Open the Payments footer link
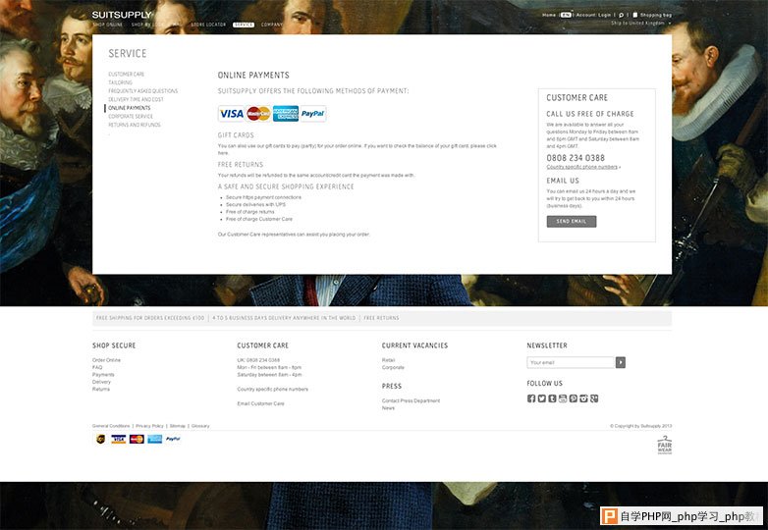 point(103,375)
